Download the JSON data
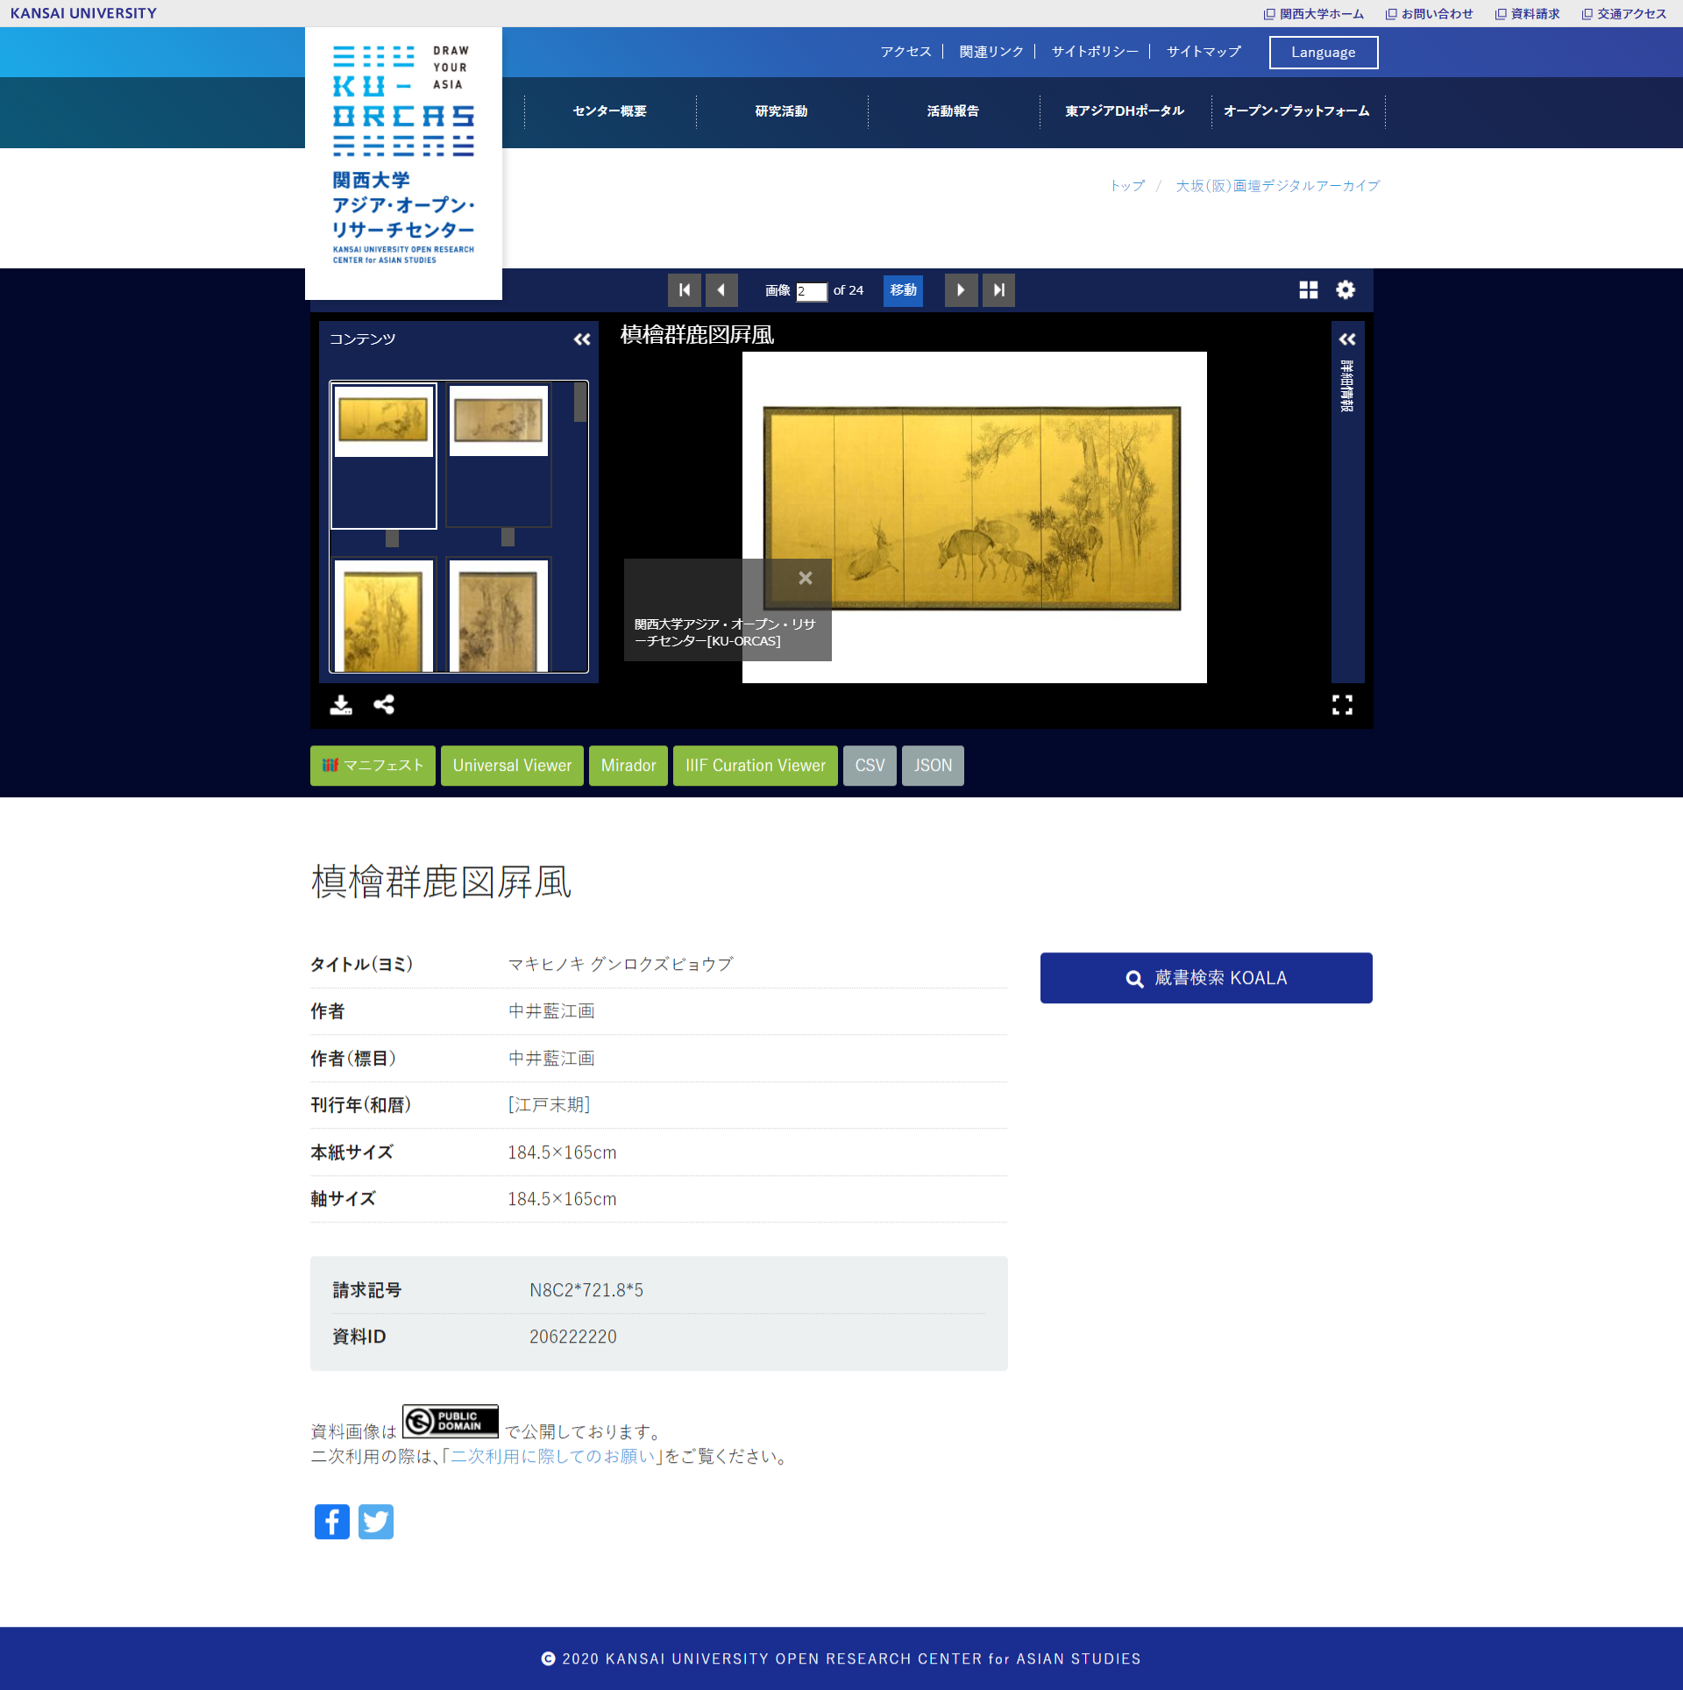This screenshot has width=1683, height=1690. pyautogui.click(x=933, y=766)
